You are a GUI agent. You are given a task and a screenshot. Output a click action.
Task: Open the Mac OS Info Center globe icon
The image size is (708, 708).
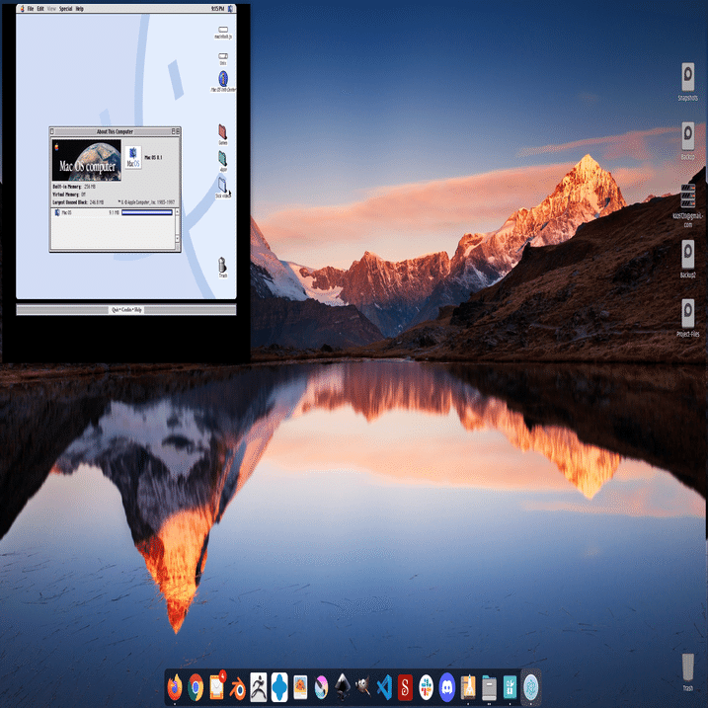(x=223, y=79)
